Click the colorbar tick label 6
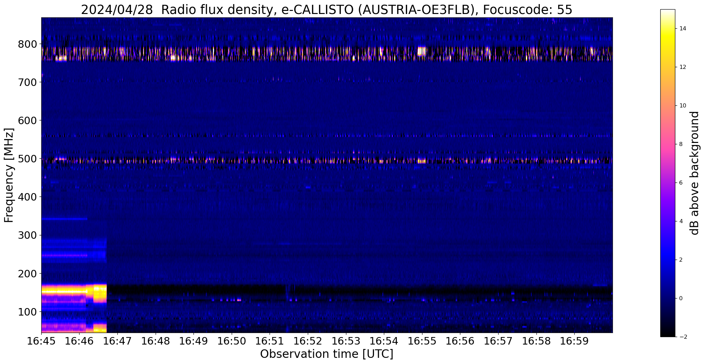 [x=681, y=183]
